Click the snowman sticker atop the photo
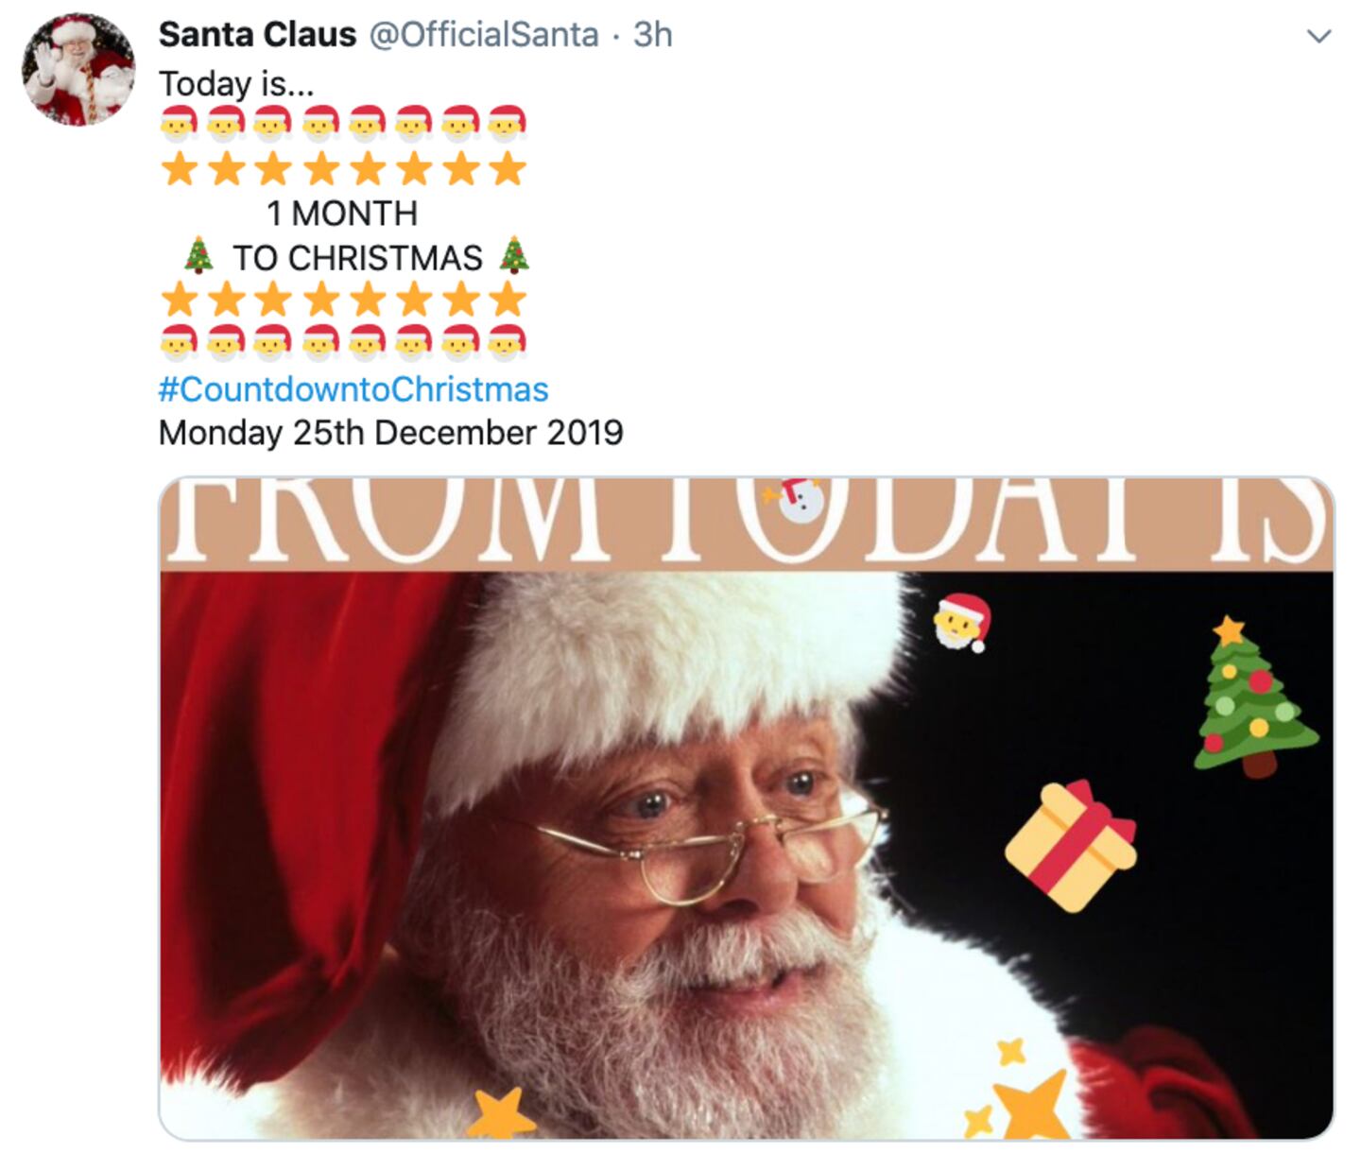This screenshot has height=1170, width=1361. tap(799, 499)
